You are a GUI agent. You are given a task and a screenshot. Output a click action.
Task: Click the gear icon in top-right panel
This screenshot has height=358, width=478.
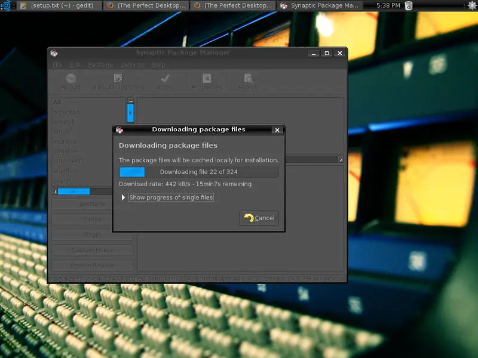point(472,5)
